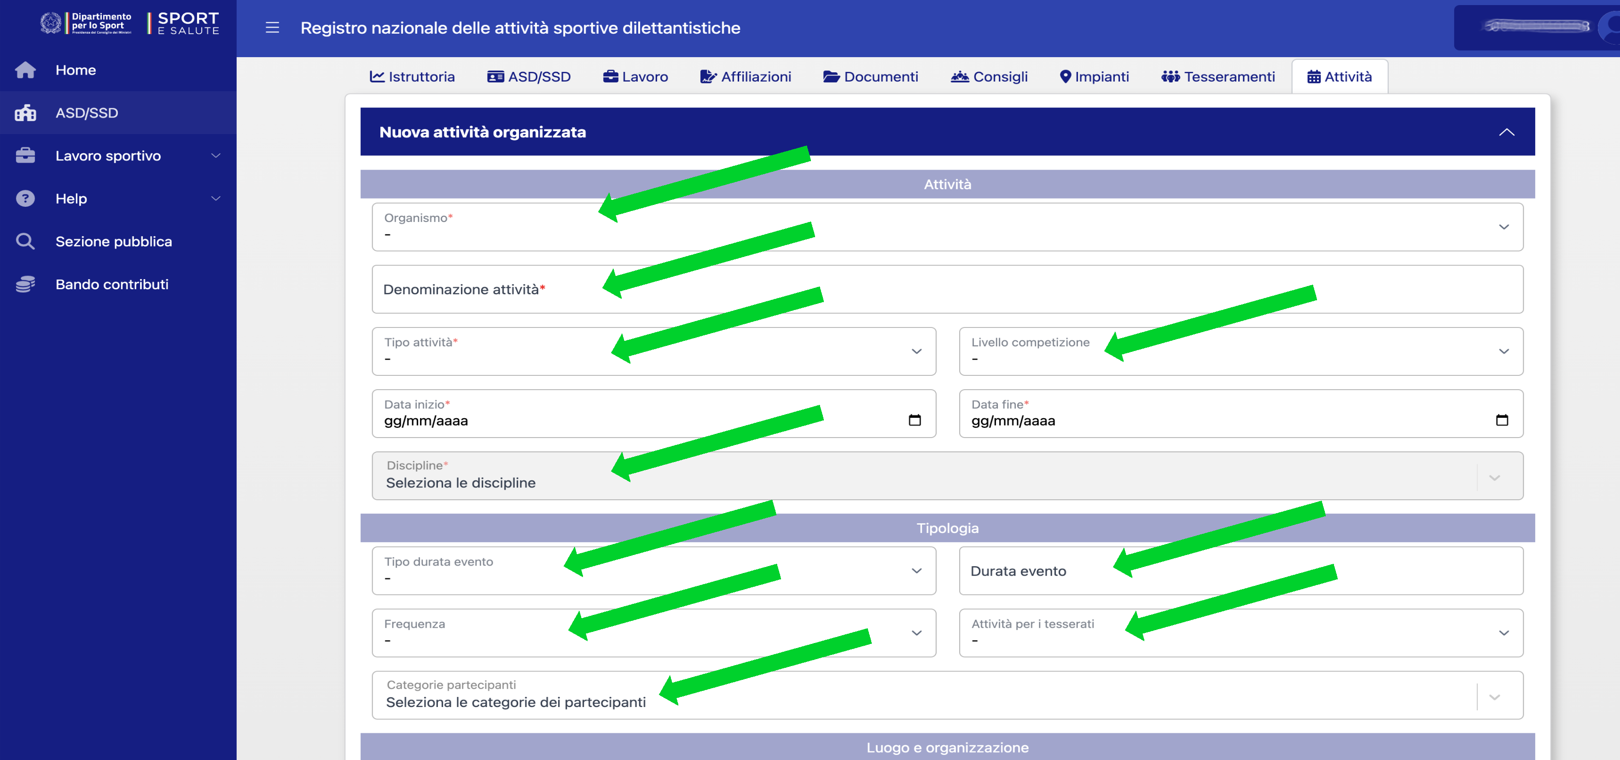The image size is (1620, 760).
Task: Switch to the Tesseramenti tab
Action: point(1218,77)
